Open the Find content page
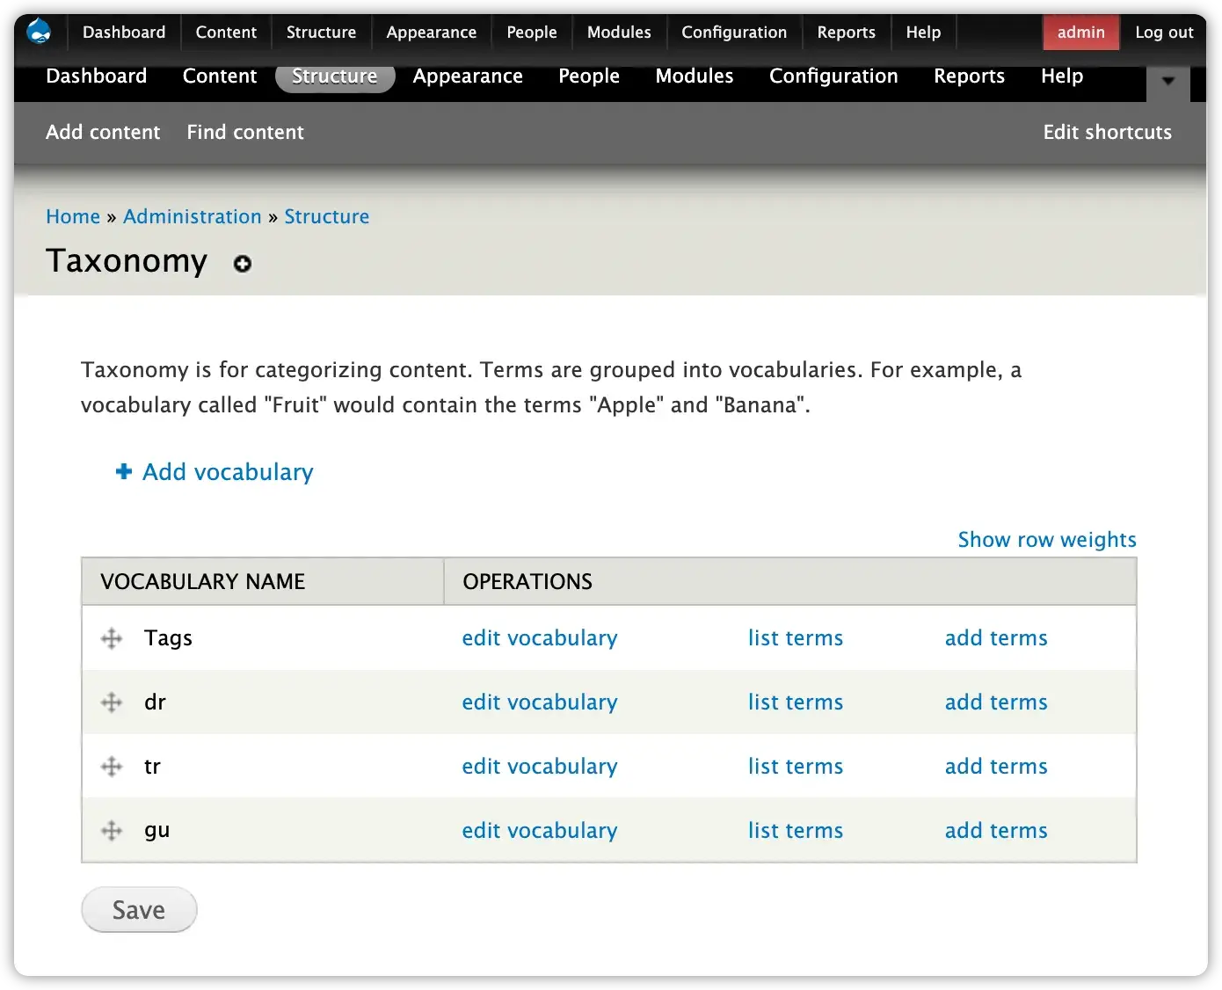 (244, 132)
